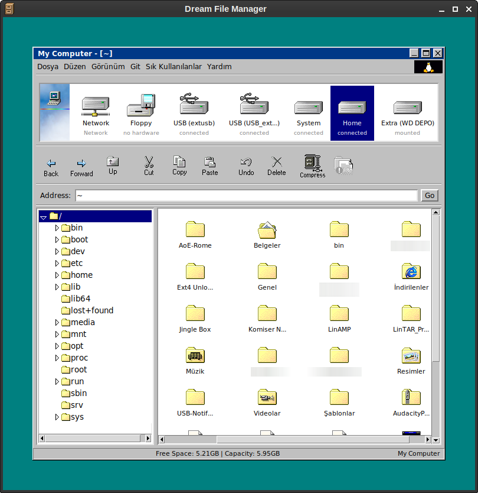Viewport: 478px width, 493px height.
Task: Click the Go button
Action: (429, 196)
